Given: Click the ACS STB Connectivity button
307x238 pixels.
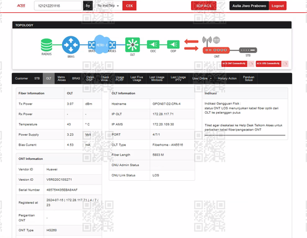Looking at the screenshot, I should coord(268,64).
